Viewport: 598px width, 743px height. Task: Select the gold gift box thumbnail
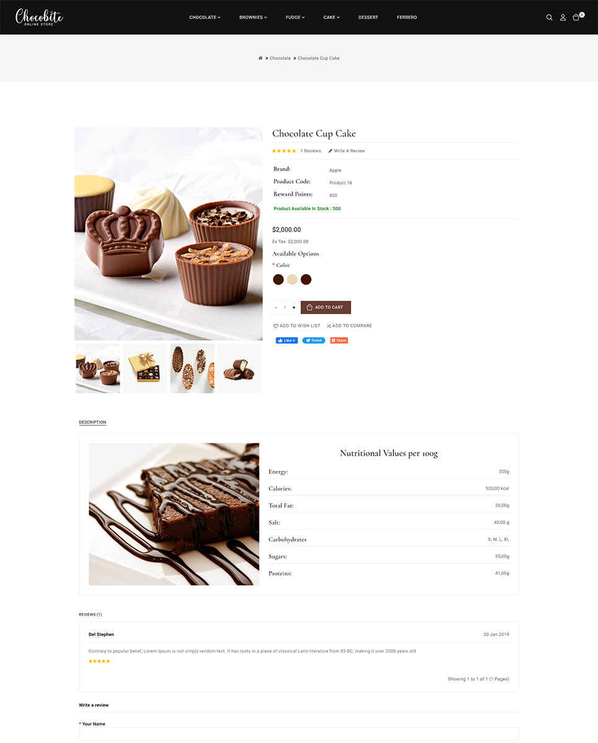coord(145,368)
